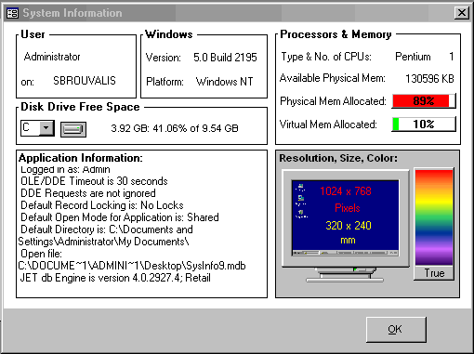Click the disk drive icon button
The image size is (474, 354).
[x=73, y=129]
